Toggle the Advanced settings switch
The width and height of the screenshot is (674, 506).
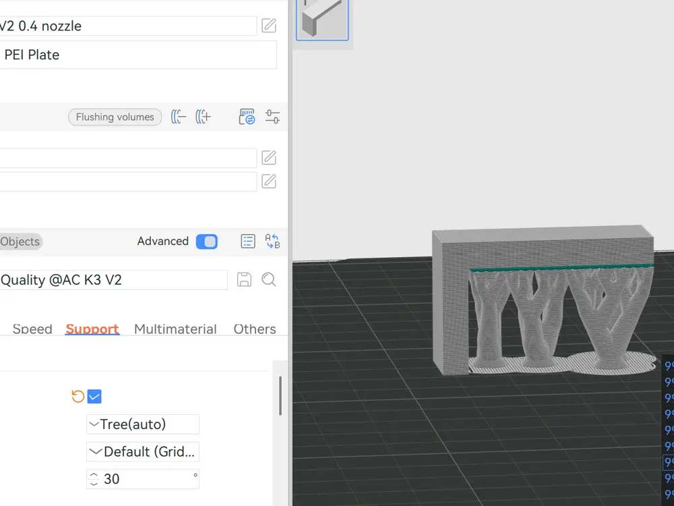click(x=207, y=242)
